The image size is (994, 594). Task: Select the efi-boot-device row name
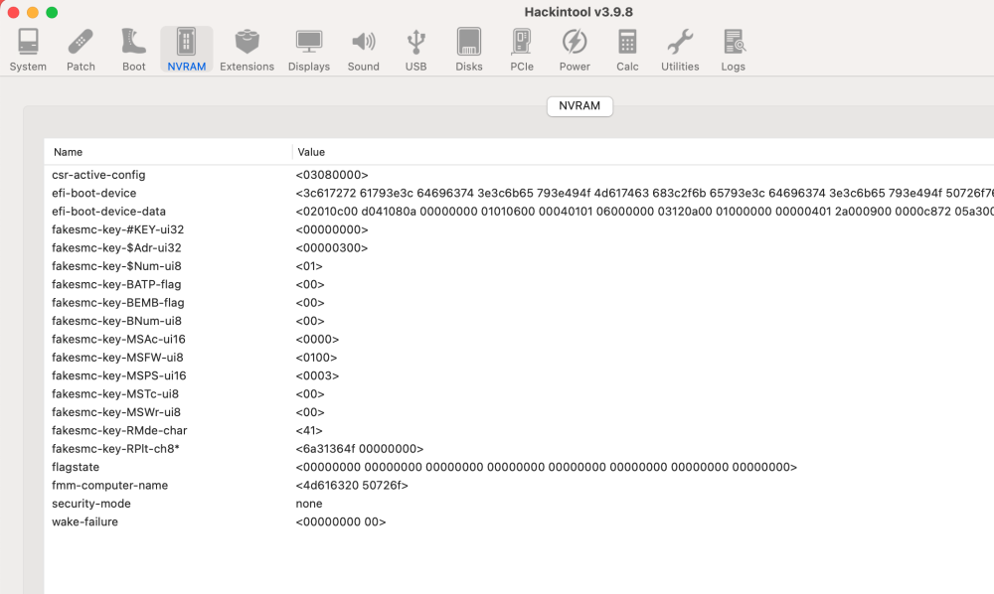click(x=93, y=193)
